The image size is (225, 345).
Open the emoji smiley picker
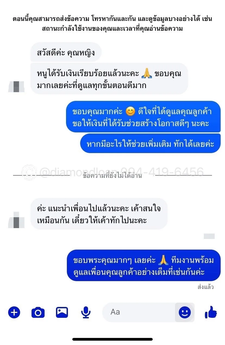(185, 312)
